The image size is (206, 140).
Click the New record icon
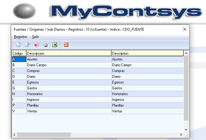coord(18,45)
